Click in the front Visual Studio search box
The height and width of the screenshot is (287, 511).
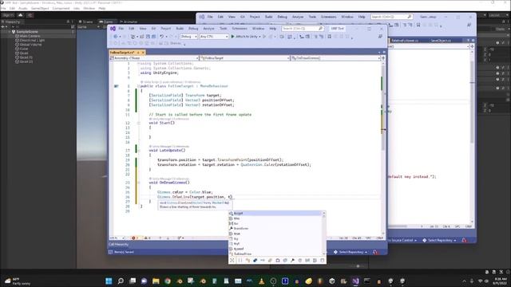pyautogui.click(x=302, y=29)
